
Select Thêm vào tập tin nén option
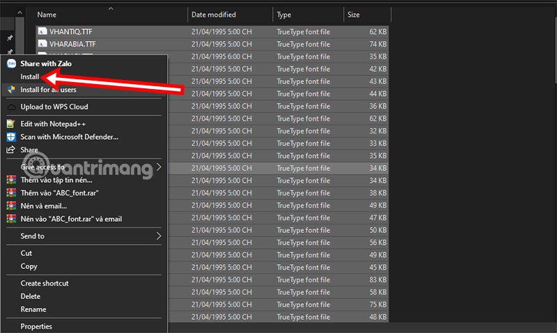click(56, 180)
